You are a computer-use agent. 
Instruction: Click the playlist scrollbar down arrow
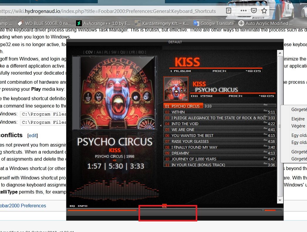pyautogui.click(x=280, y=200)
